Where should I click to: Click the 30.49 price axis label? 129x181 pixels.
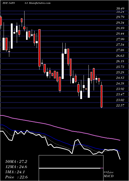[120, 9]
